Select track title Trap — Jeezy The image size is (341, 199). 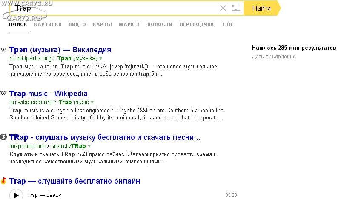pos(44,195)
